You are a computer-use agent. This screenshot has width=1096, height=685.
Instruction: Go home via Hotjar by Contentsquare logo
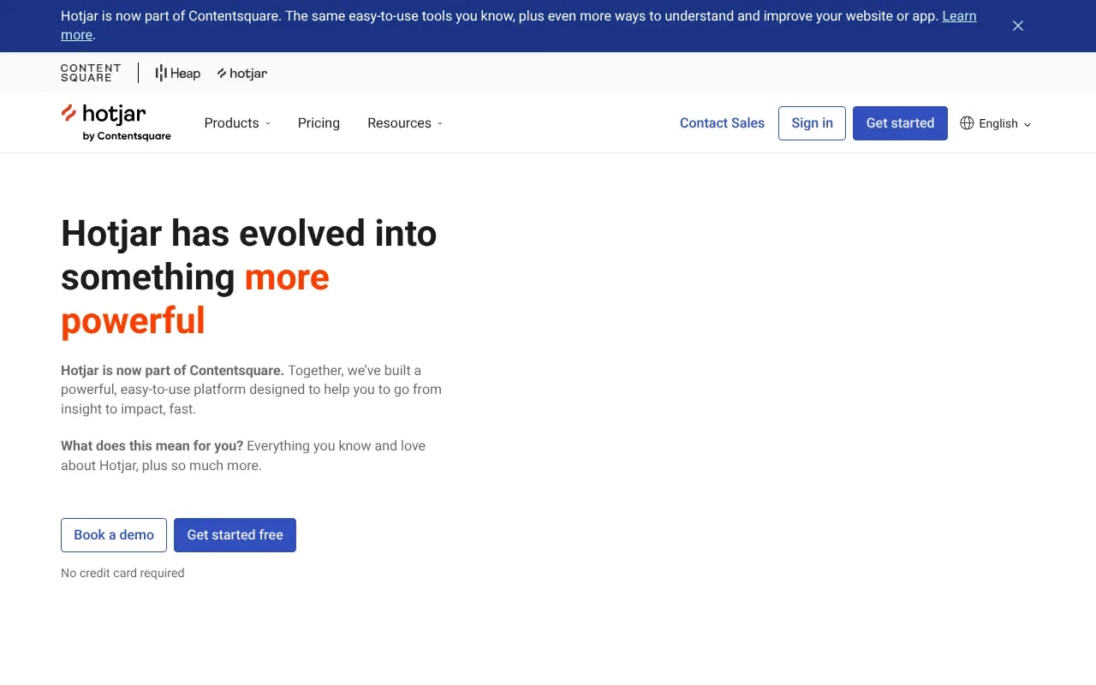tap(116, 123)
